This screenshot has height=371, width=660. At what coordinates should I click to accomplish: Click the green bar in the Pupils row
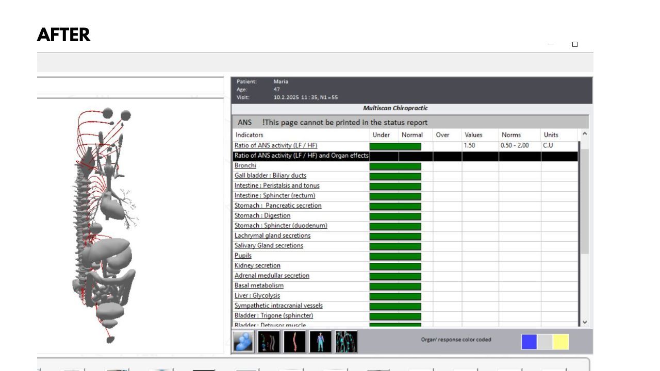(395, 256)
